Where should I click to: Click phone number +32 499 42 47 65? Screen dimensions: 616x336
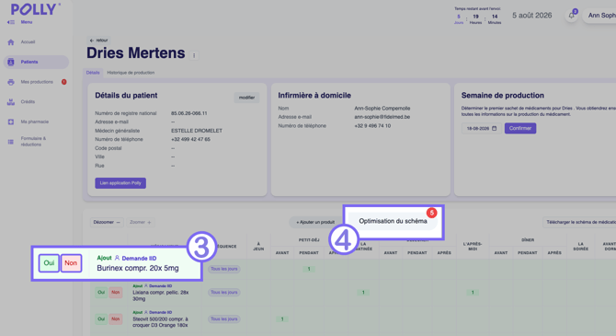[190, 139]
